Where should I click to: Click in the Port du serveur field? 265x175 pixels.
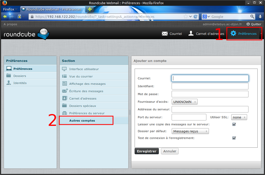tap(189, 117)
